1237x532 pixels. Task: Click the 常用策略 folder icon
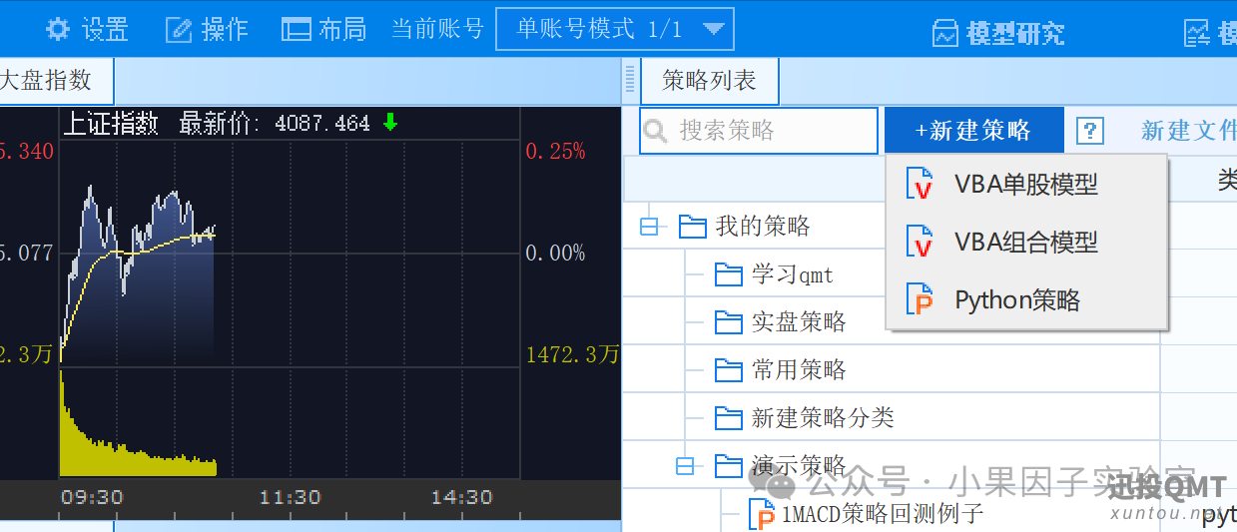tap(729, 370)
